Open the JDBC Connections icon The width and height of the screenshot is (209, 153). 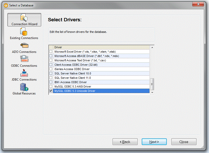24,73
